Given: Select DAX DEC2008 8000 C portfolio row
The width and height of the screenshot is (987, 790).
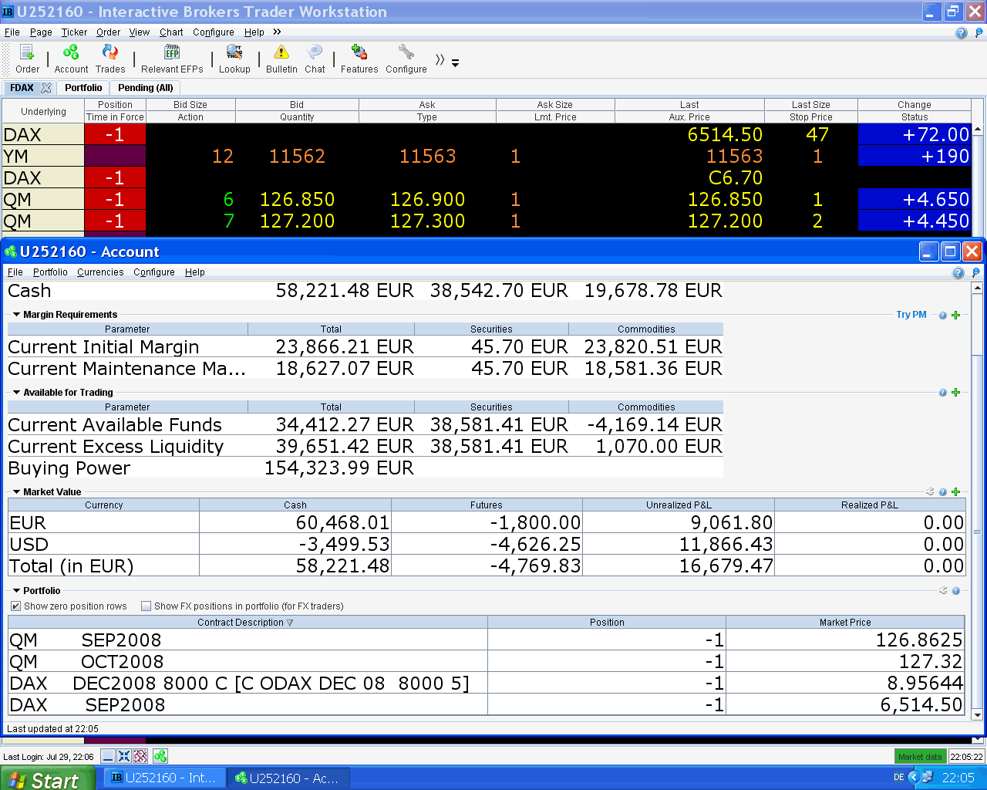Looking at the screenshot, I should point(487,684).
